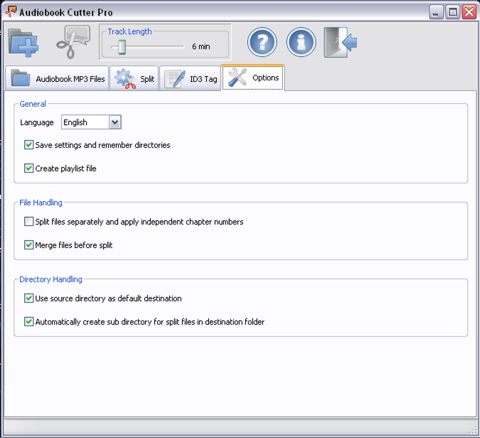
Task: Toggle Automatically create sub directory checkbox
Action: 29,322
